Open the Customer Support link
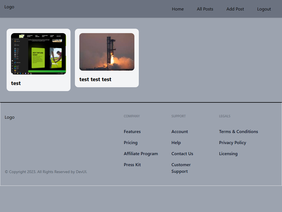The height and width of the screenshot is (212, 282). coord(181,168)
